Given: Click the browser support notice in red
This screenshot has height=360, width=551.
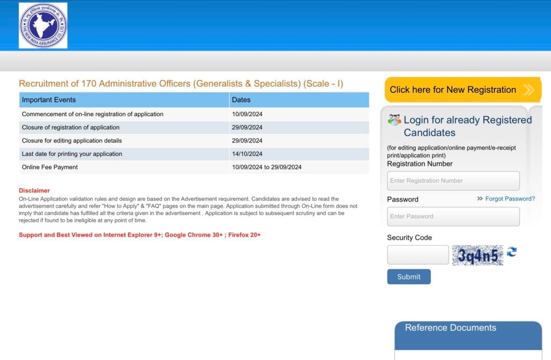Looking at the screenshot, I should pos(140,235).
